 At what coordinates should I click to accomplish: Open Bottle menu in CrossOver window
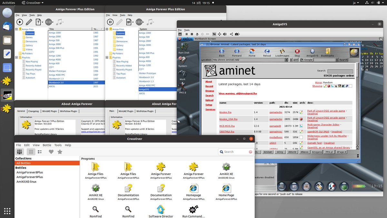point(47,145)
